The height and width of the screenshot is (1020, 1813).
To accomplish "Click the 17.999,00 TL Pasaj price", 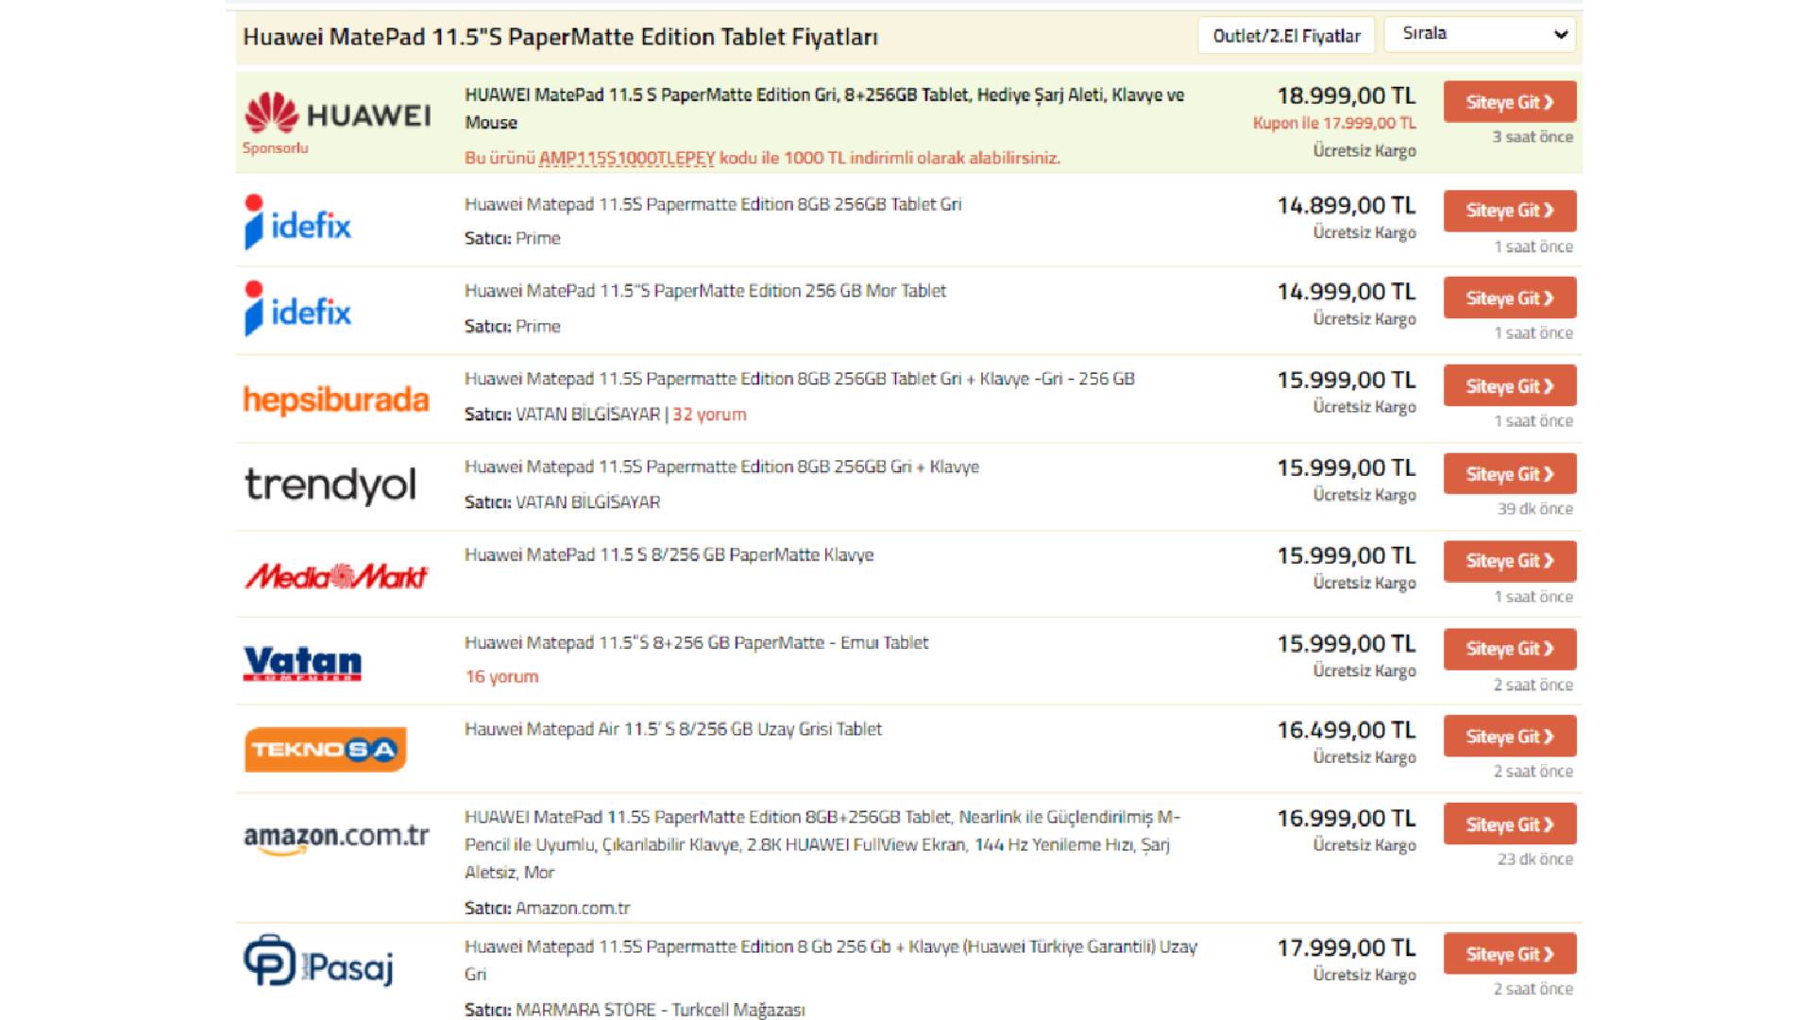I will click(x=1347, y=947).
